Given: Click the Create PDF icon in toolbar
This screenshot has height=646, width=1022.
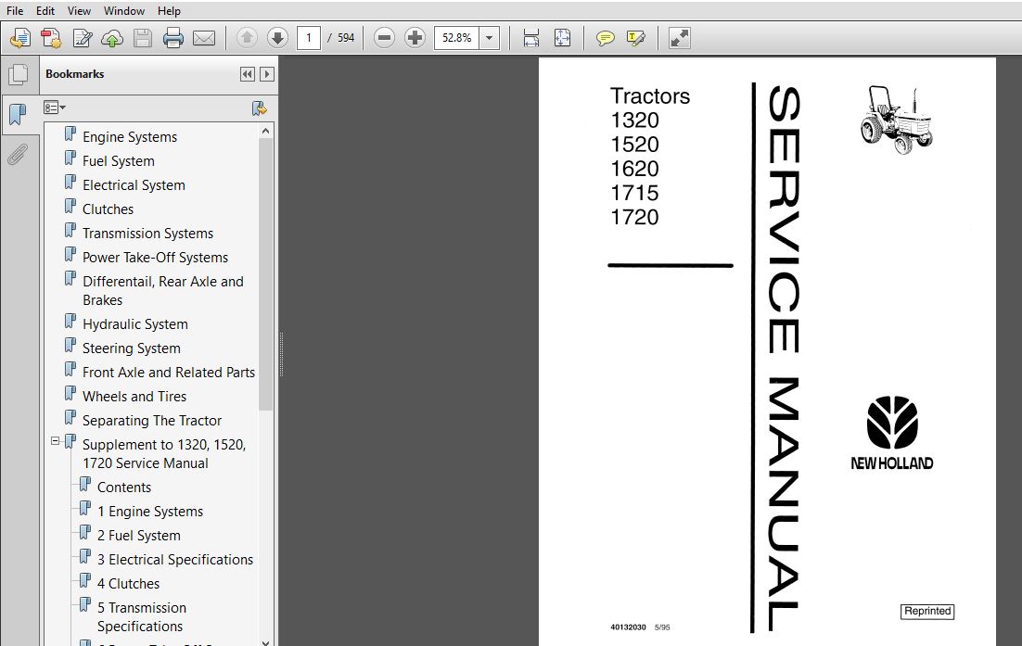Looking at the screenshot, I should point(20,38).
